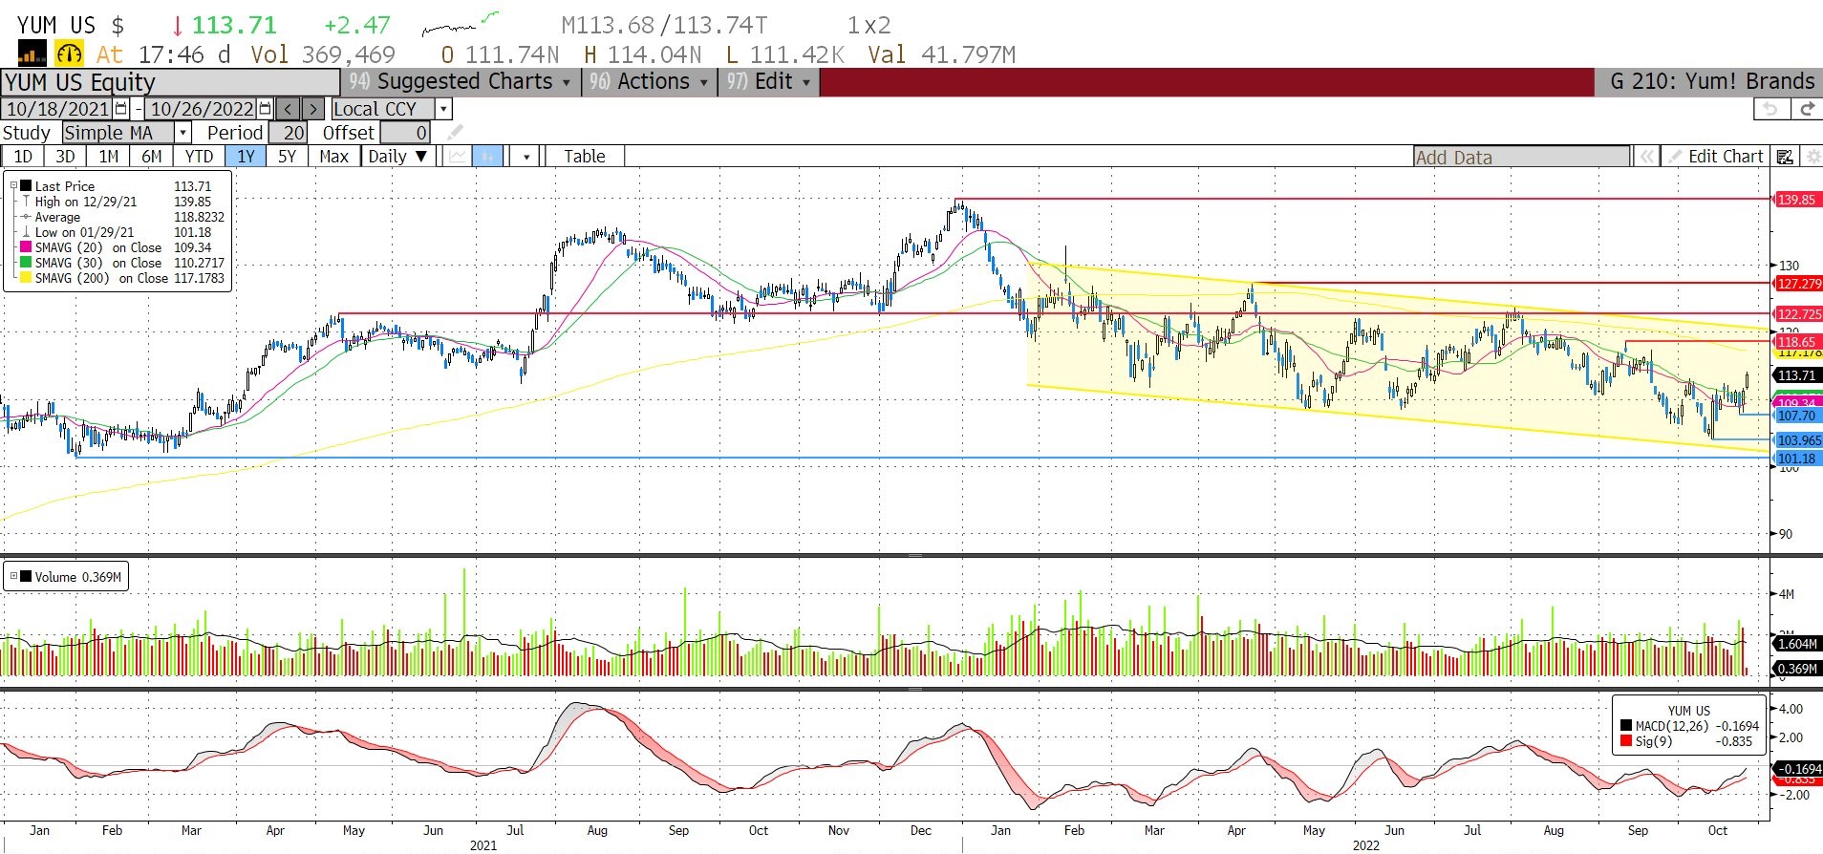Click the SMAVG (20) magenta legend swatch
The width and height of the screenshot is (1823, 854).
(x=26, y=247)
